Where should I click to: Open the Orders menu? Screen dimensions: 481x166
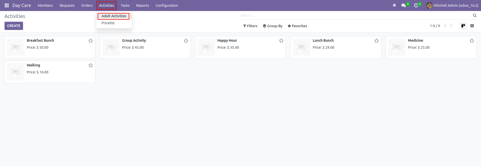pos(87,5)
